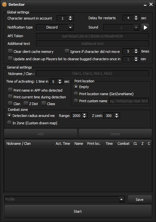The height and width of the screenshot is (222, 156).
Task: Open the Sound selection dropdown
Action: 121,28
